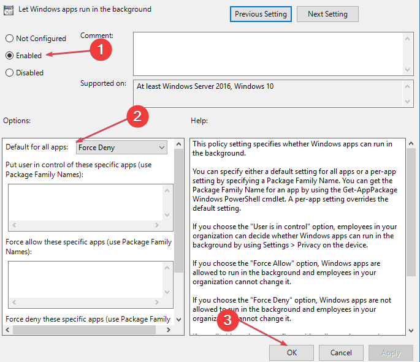Viewport: 420px width, 362px height.
Task: Click Options panel scroll left arrow
Action: click(7, 330)
